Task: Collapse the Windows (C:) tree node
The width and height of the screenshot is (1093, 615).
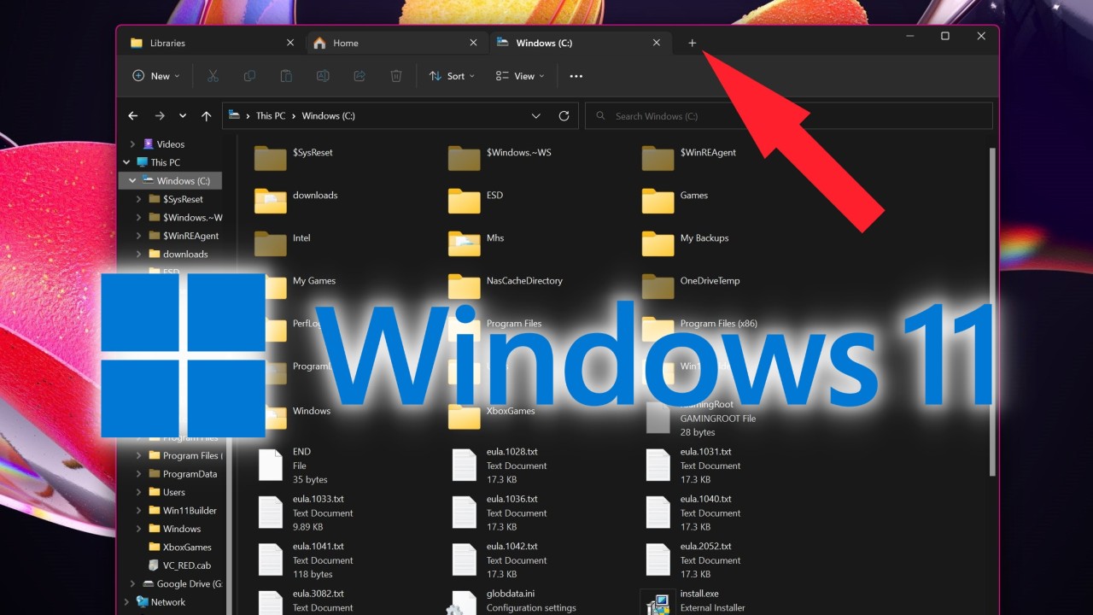Action: (132, 181)
